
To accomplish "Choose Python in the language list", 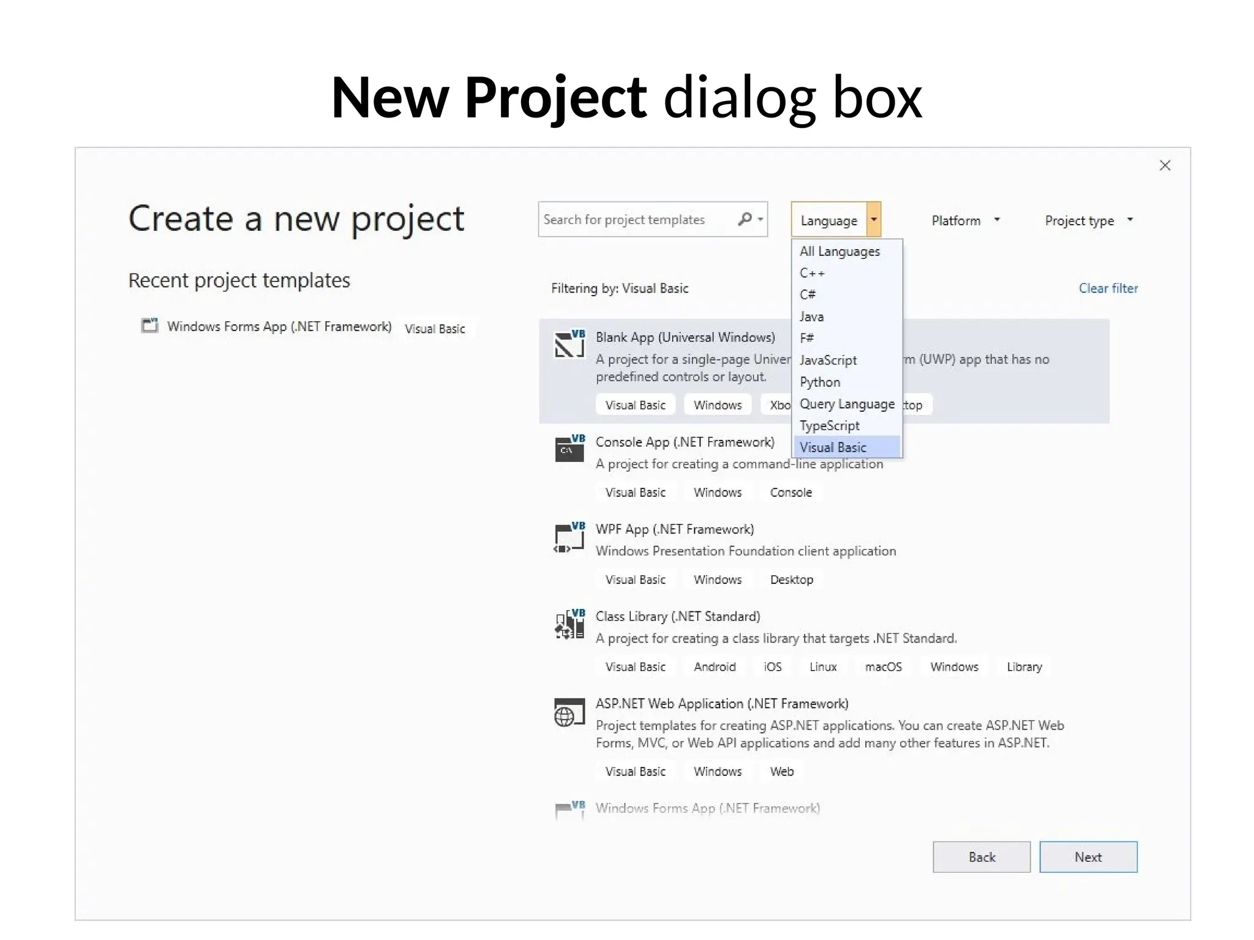I will 820,382.
